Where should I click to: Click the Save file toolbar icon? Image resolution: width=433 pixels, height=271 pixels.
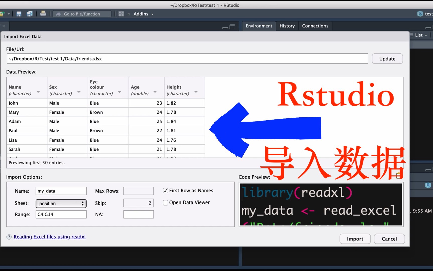pos(19,14)
